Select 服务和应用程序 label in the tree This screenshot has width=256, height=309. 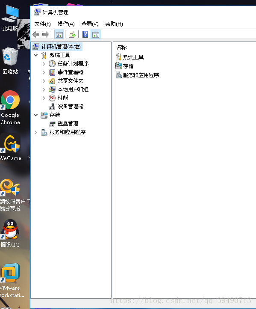[68, 132]
